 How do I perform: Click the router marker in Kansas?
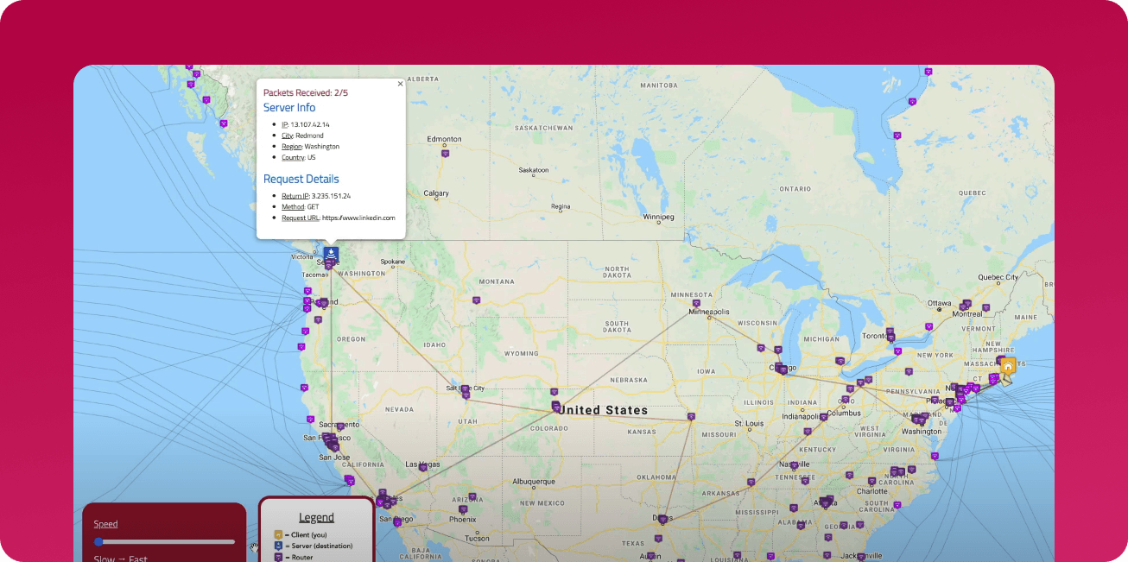(x=691, y=417)
